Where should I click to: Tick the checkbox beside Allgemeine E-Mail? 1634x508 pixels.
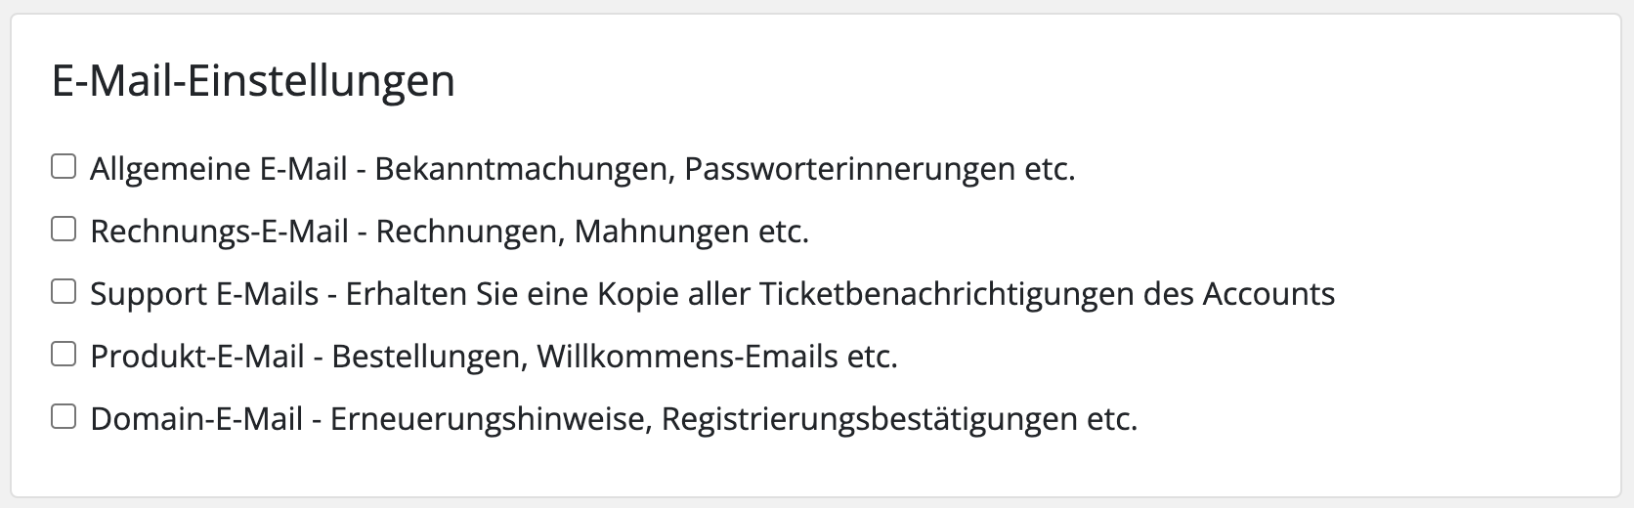click(64, 167)
